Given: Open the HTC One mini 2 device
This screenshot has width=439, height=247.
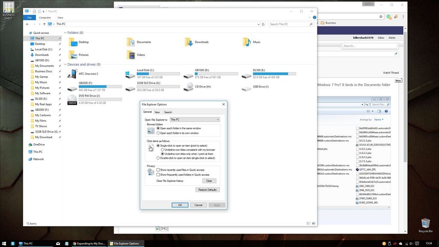Looking at the screenshot, I should tap(83, 74).
